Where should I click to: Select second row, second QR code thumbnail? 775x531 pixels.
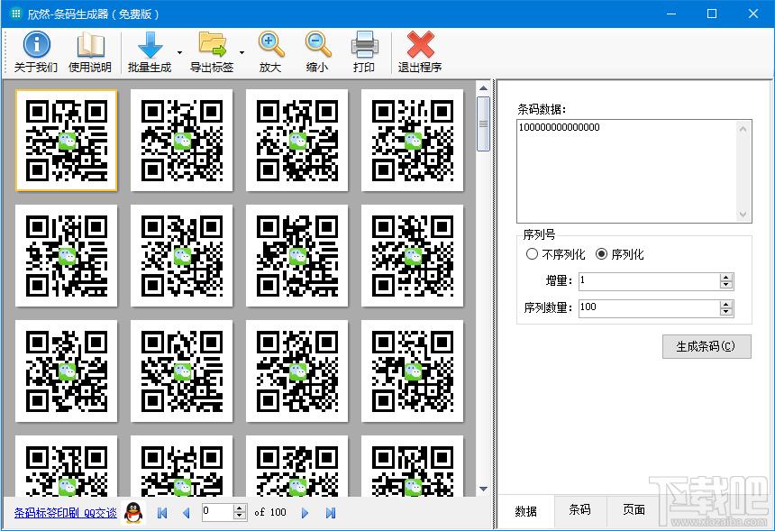[x=182, y=256]
